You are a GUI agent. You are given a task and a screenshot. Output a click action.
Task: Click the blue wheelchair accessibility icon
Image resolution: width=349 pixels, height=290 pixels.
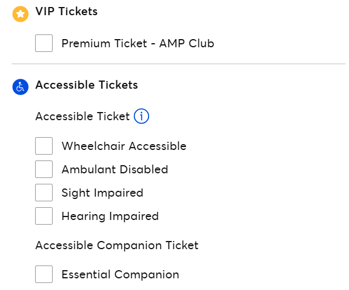[x=20, y=87]
